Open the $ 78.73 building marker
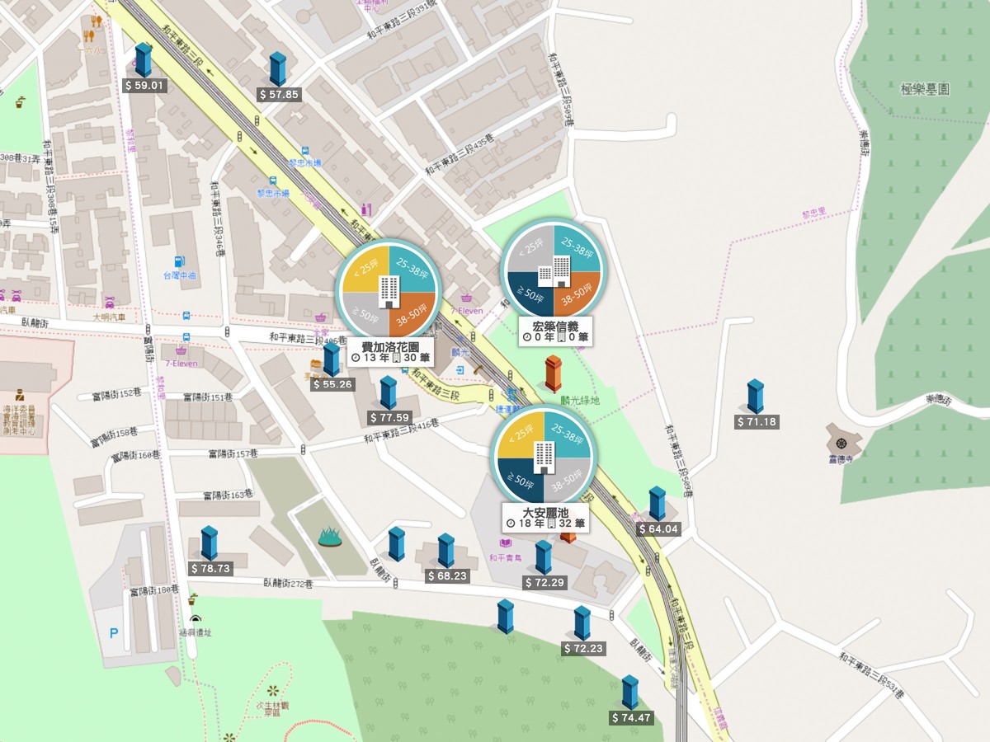Screen dimensions: 990x742 (x=209, y=543)
